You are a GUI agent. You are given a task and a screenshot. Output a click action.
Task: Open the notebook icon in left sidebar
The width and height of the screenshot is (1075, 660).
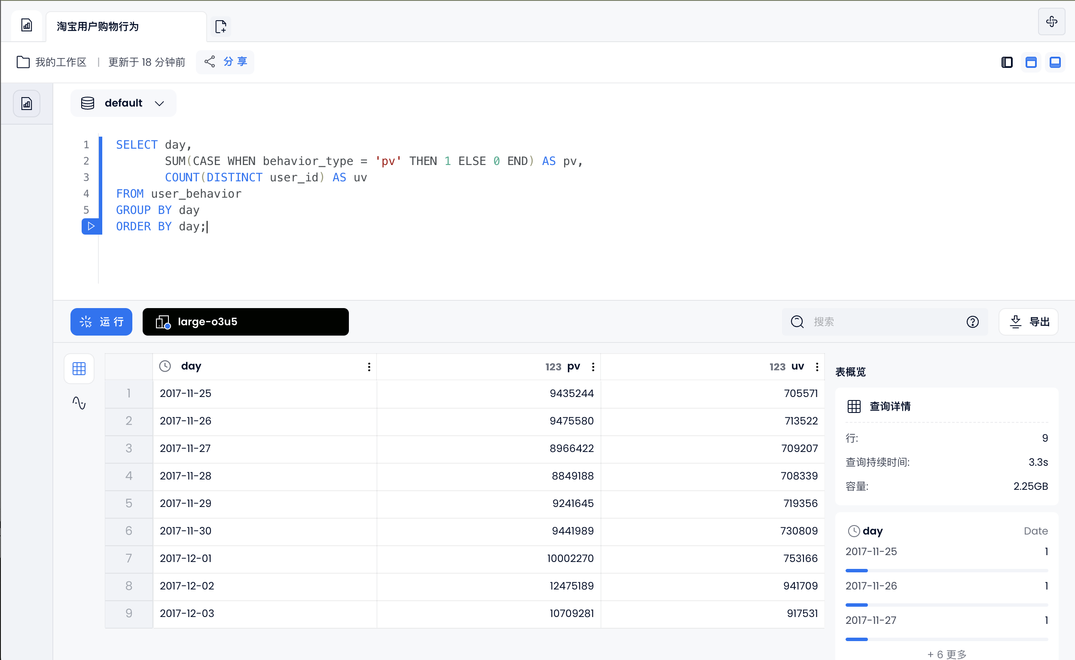pyautogui.click(x=27, y=104)
